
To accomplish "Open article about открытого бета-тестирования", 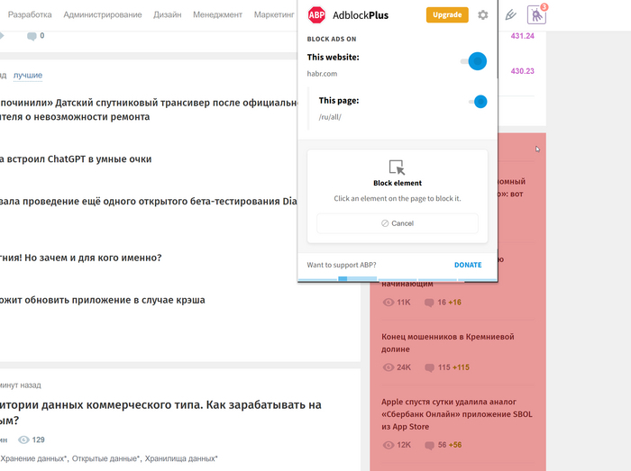I will coord(149,202).
